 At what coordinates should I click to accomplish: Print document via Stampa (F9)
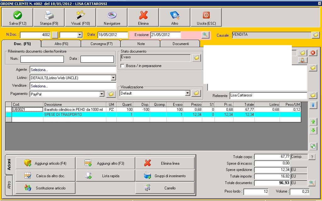point(49,18)
